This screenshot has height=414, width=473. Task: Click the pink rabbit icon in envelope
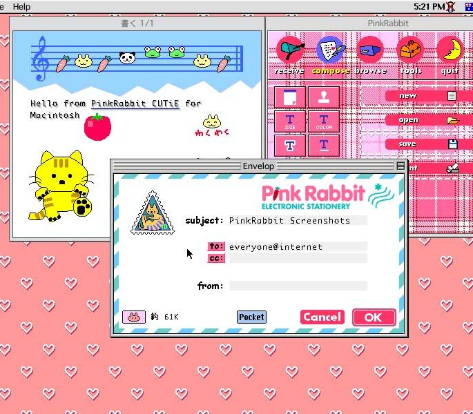[x=133, y=317]
